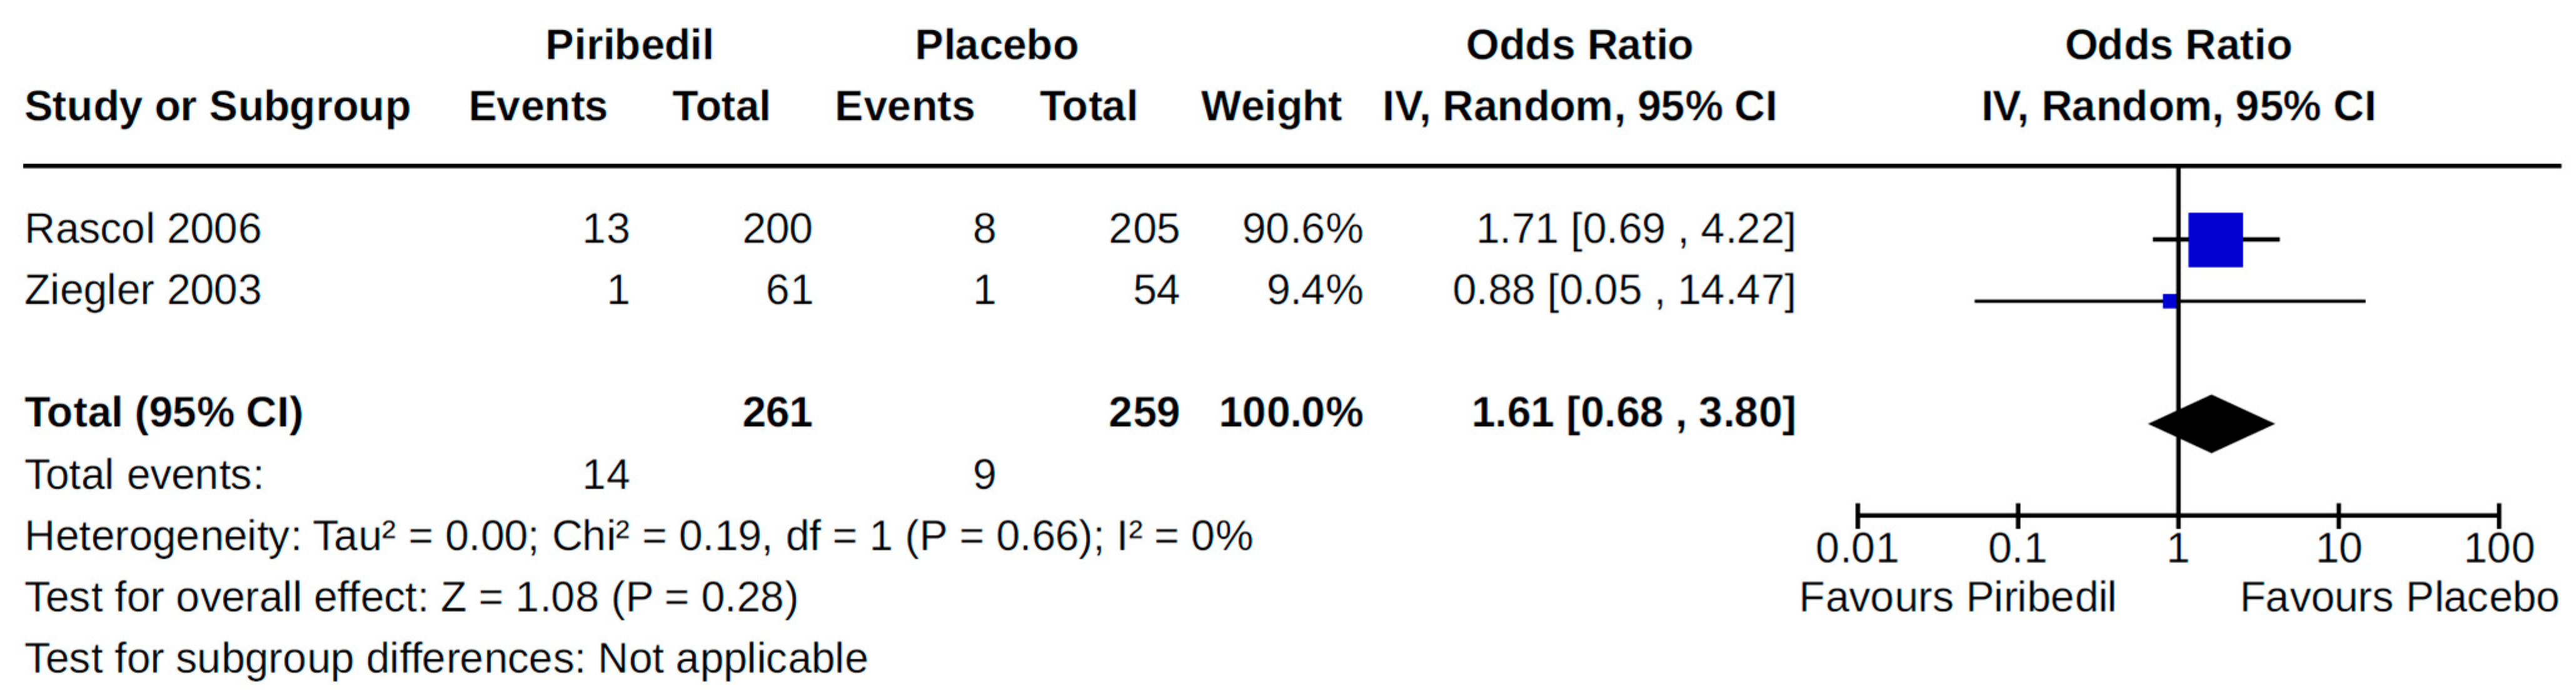Click the Piribedil column group header
Viewport: 2576px width, 698px height.
click(629, 45)
